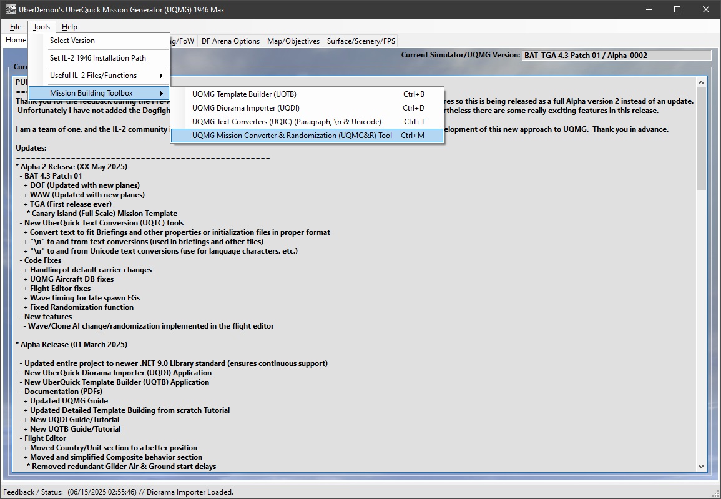The width and height of the screenshot is (721, 499).
Task: Click '+ Handling of default carrier changes' line
Action: (x=87, y=270)
